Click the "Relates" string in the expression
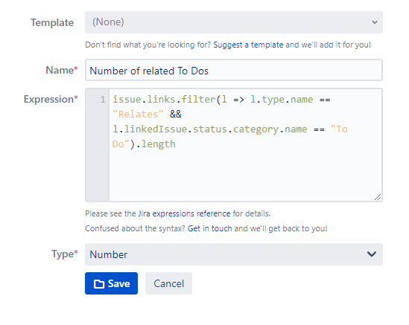 click(139, 115)
